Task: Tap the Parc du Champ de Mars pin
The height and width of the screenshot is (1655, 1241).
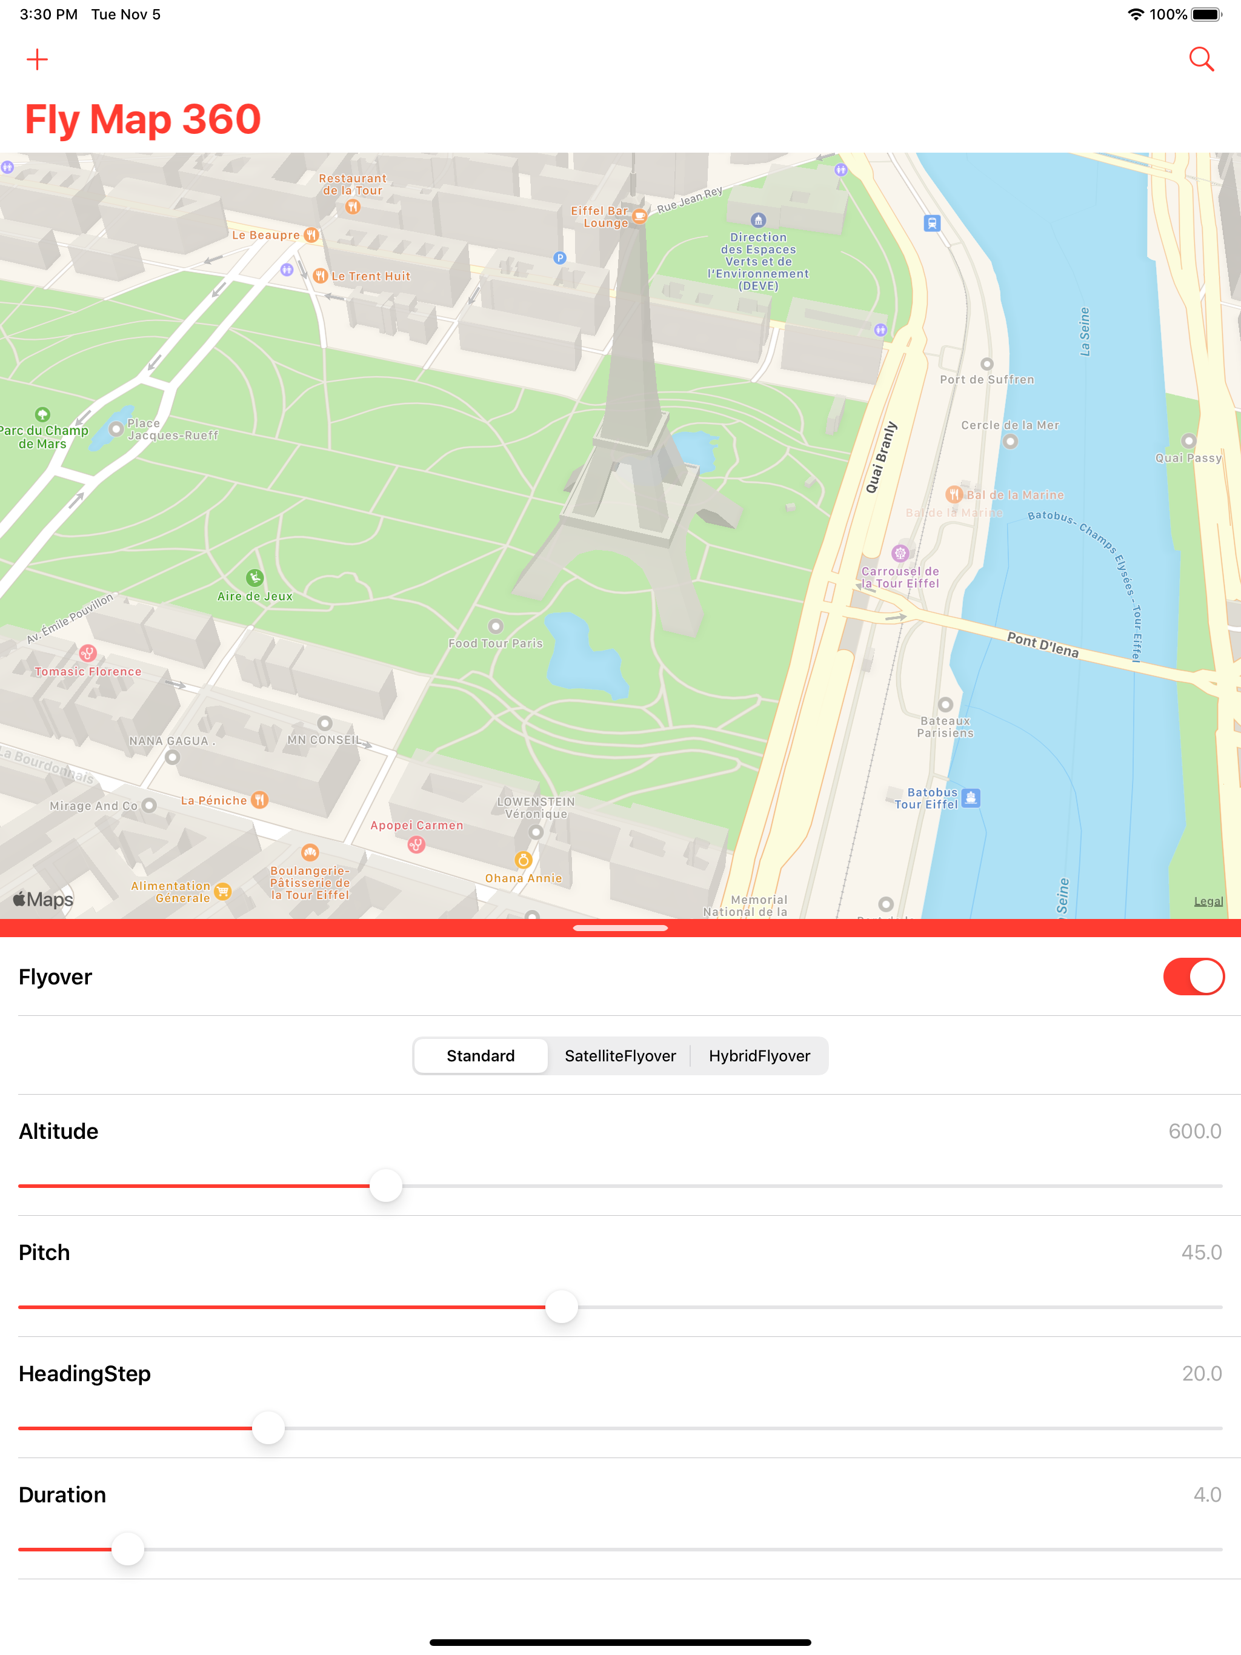Action: (x=42, y=414)
